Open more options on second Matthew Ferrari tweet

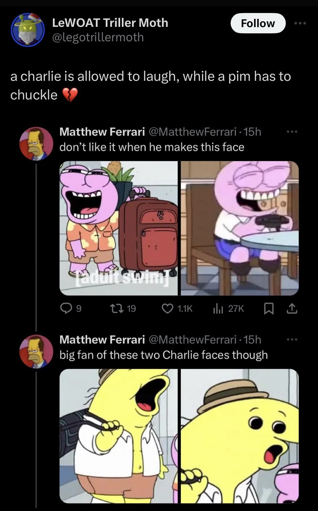coord(292,339)
